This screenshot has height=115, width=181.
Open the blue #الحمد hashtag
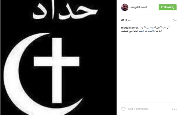point(151,31)
